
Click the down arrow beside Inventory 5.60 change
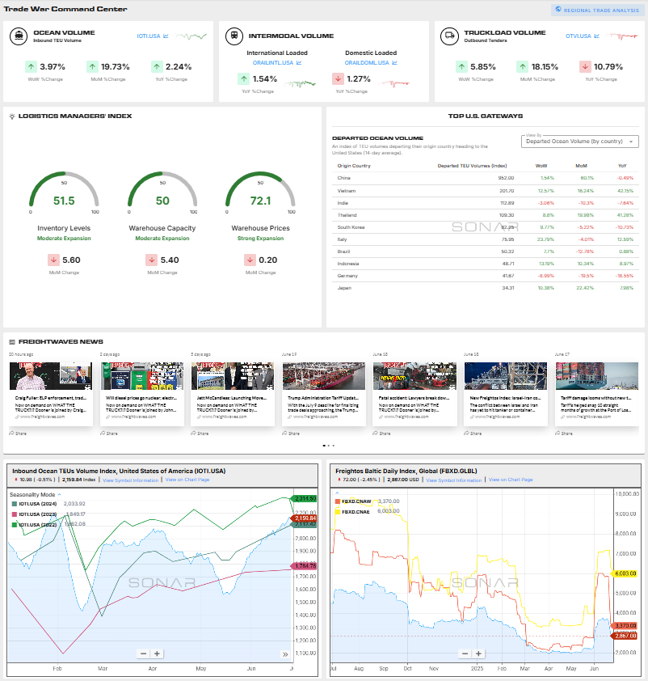point(53,260)
